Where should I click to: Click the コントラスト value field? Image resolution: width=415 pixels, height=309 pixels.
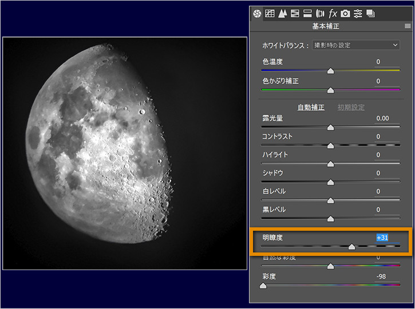pos(387,137)
